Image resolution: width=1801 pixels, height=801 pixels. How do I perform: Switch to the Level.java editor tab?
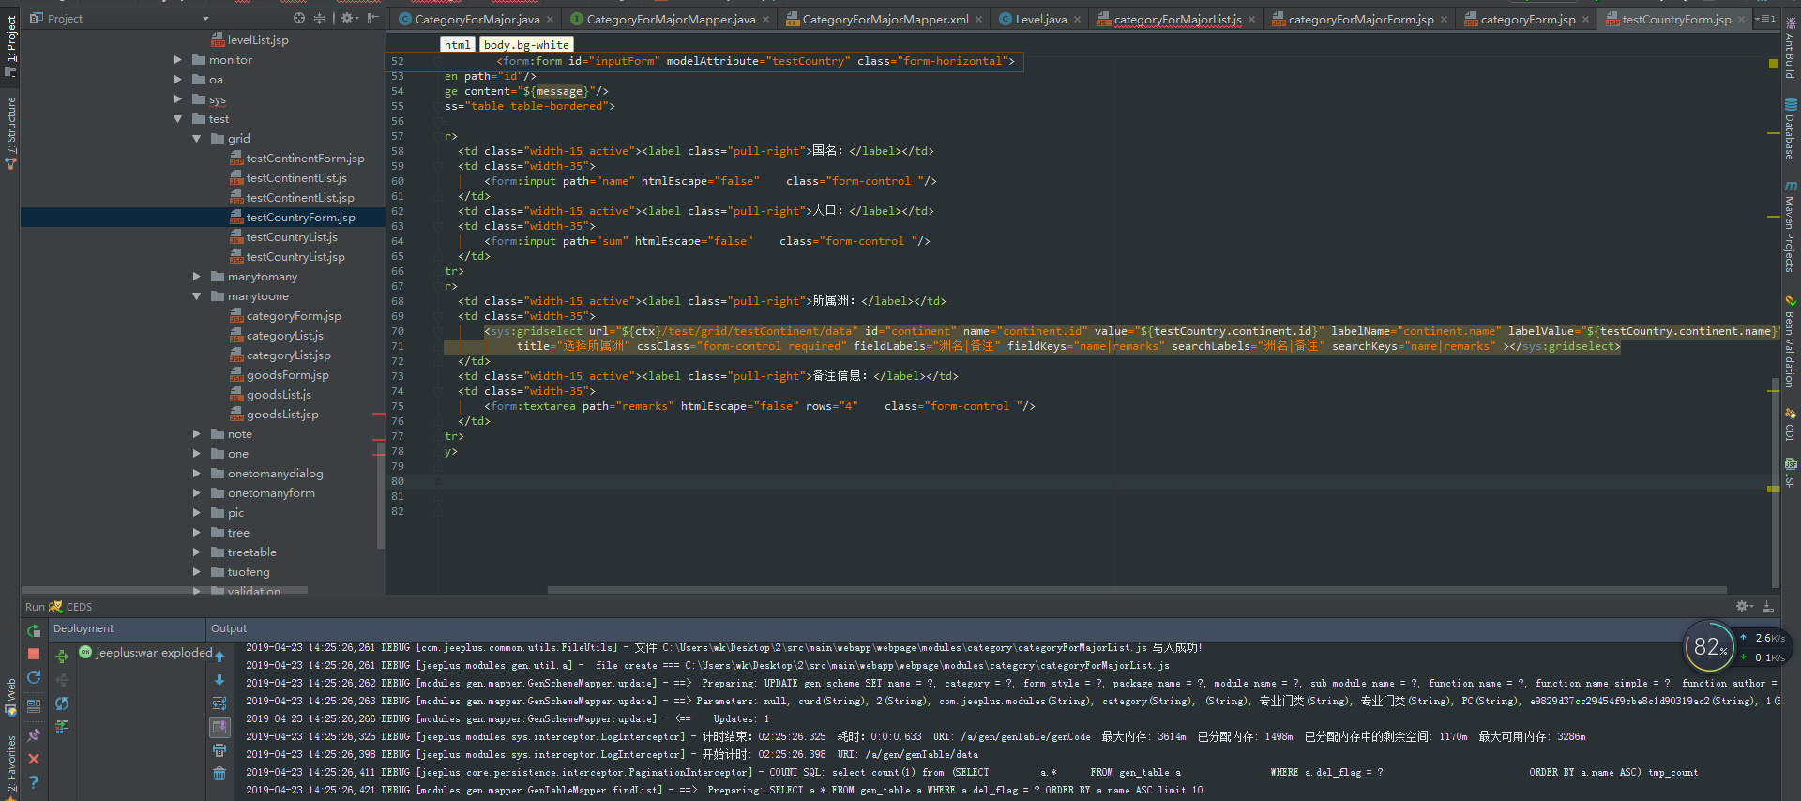(x=1040, y=19)
